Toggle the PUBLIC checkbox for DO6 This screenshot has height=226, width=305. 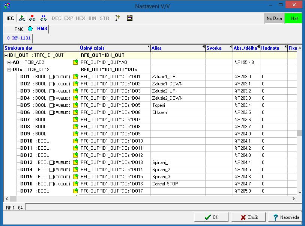click(51, 112)
